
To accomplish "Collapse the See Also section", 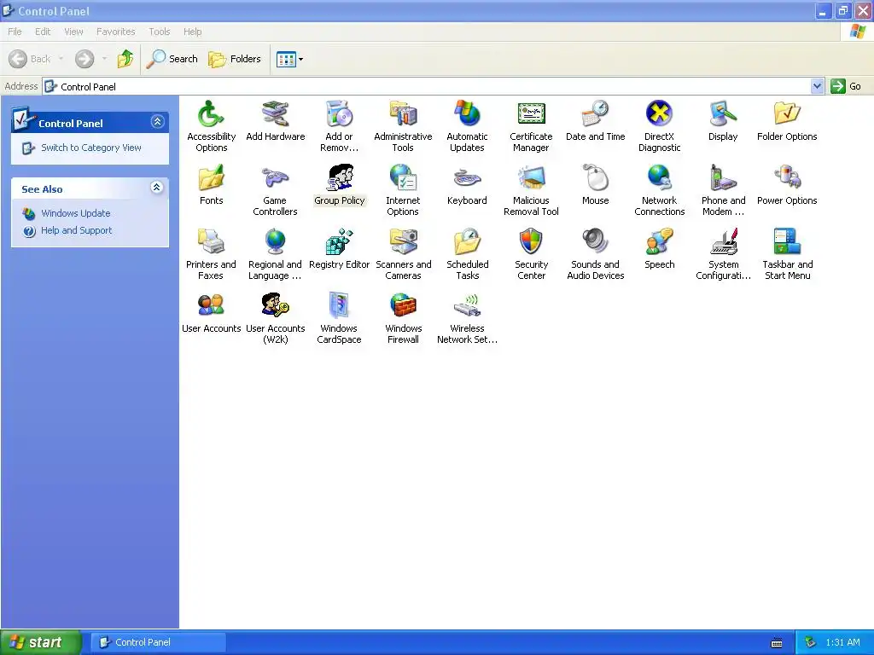I will click(157, 187).
